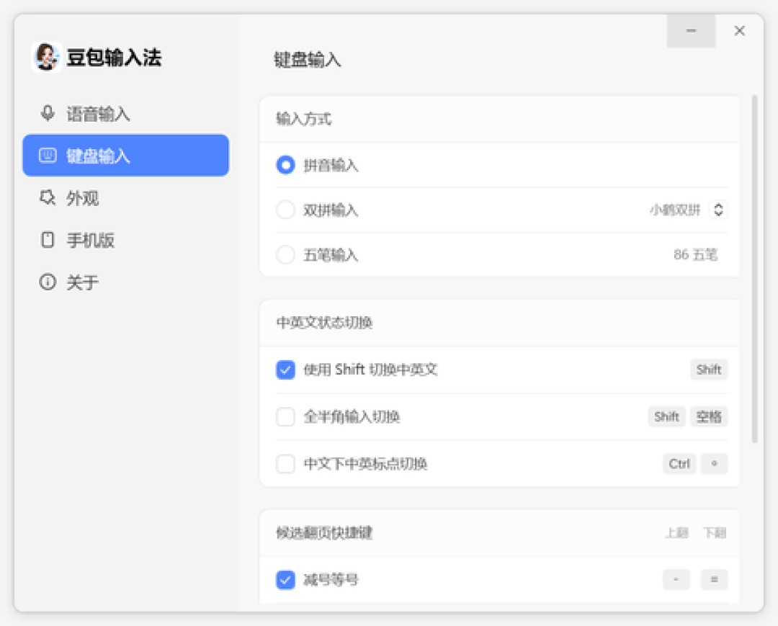Click the phone icon beside 手机版
778x626 pixels.
coord(48,240)
